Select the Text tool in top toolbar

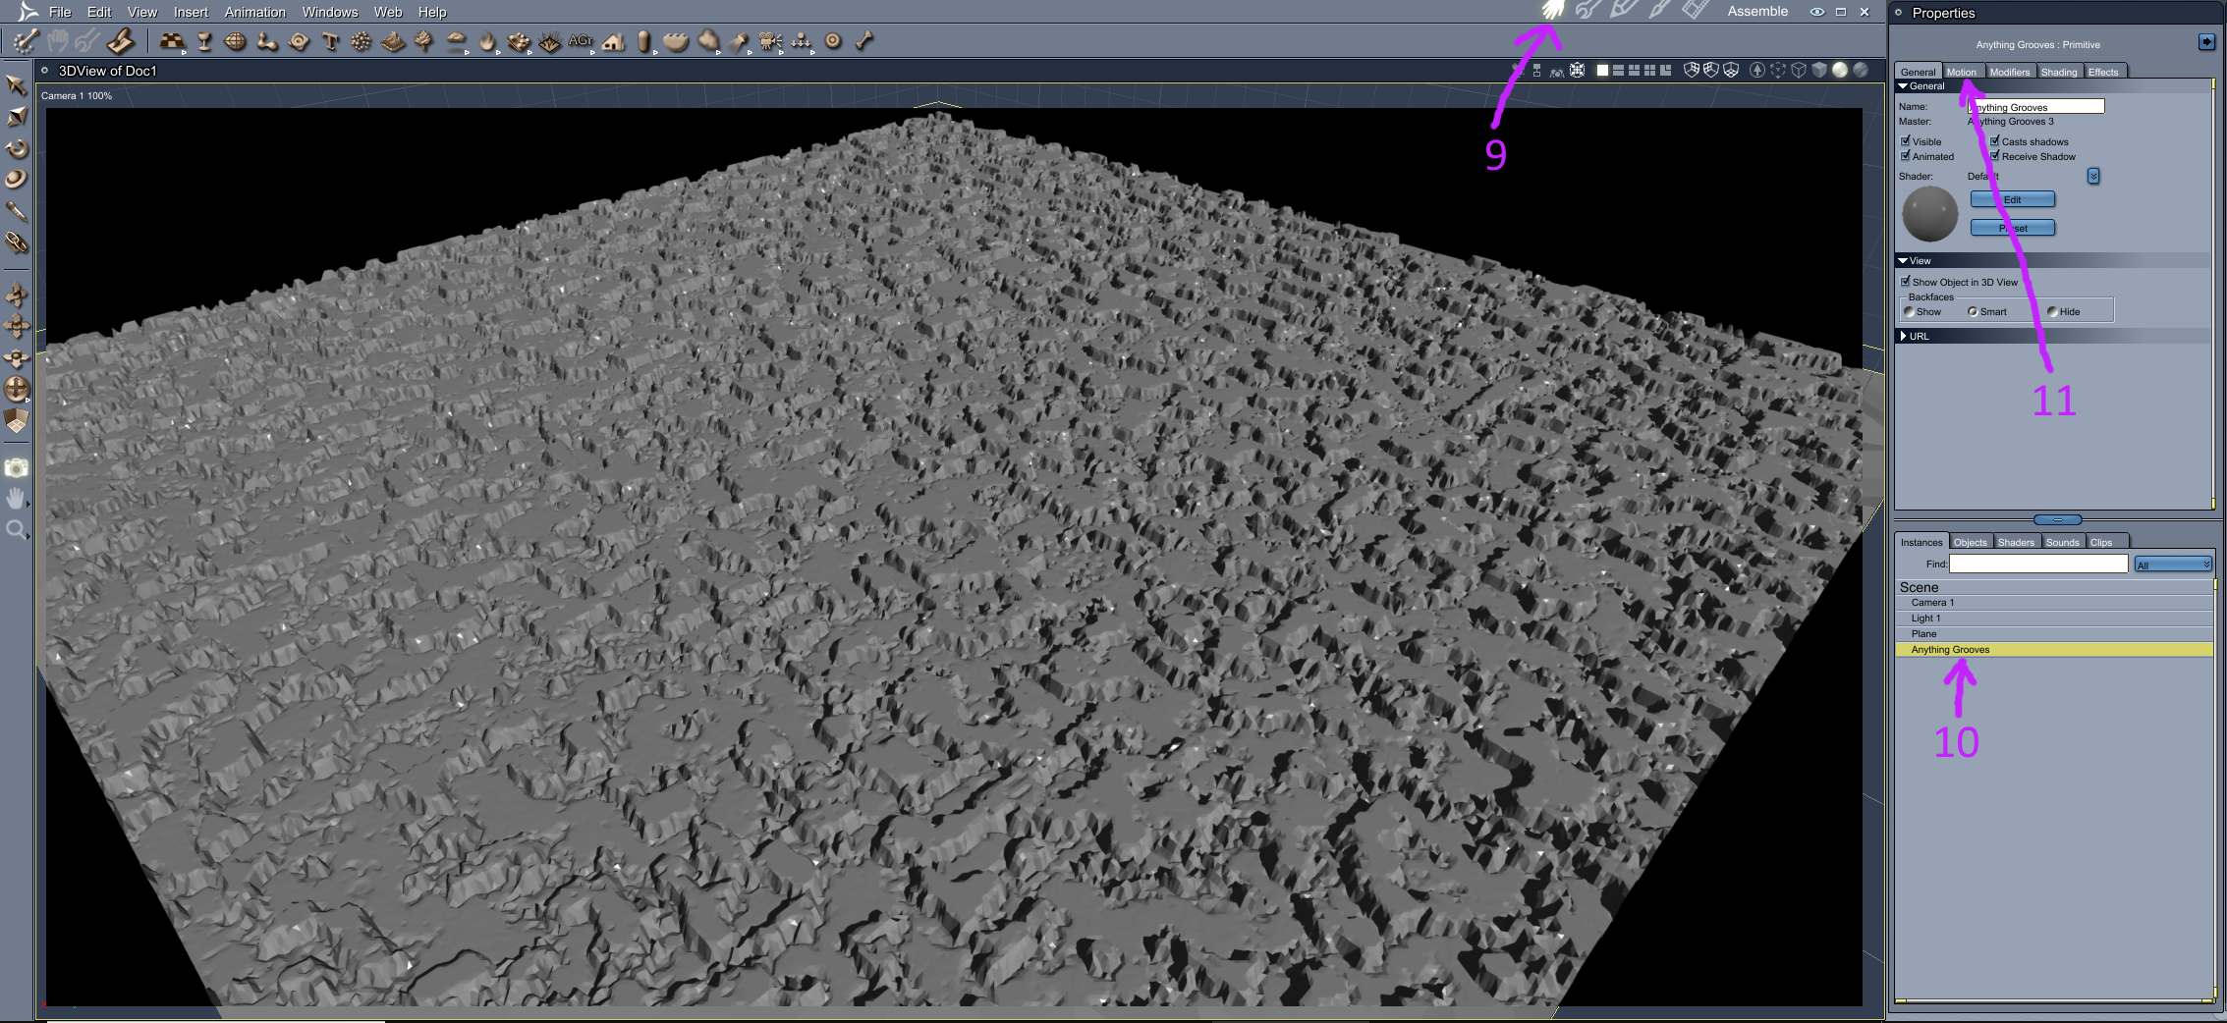coord(330,41)
